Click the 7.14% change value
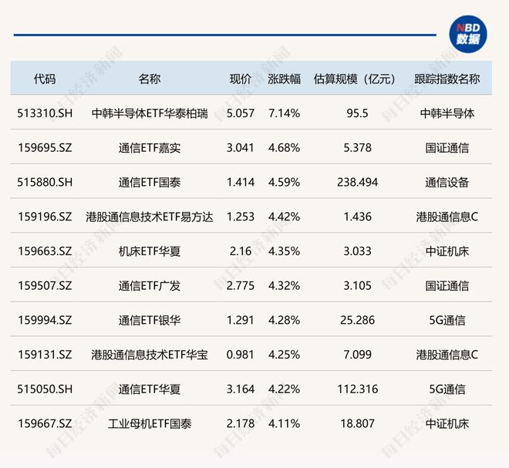The image size is (509, 468). click(284, 113)
